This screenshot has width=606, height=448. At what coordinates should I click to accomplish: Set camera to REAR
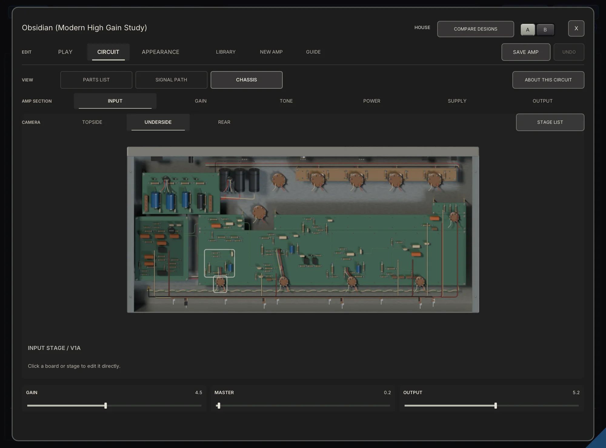224,122
